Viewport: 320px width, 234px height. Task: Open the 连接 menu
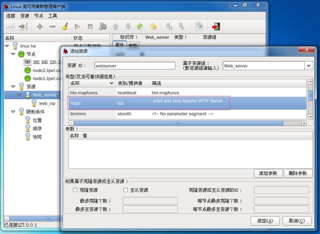(11, 16)
